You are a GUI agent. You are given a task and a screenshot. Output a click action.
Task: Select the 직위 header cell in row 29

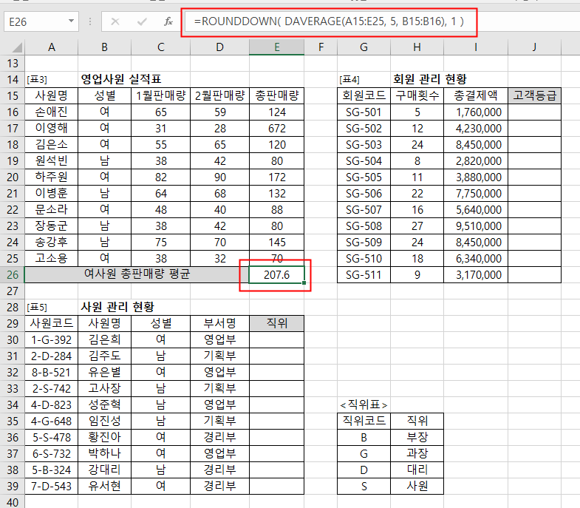coord(276,323)
